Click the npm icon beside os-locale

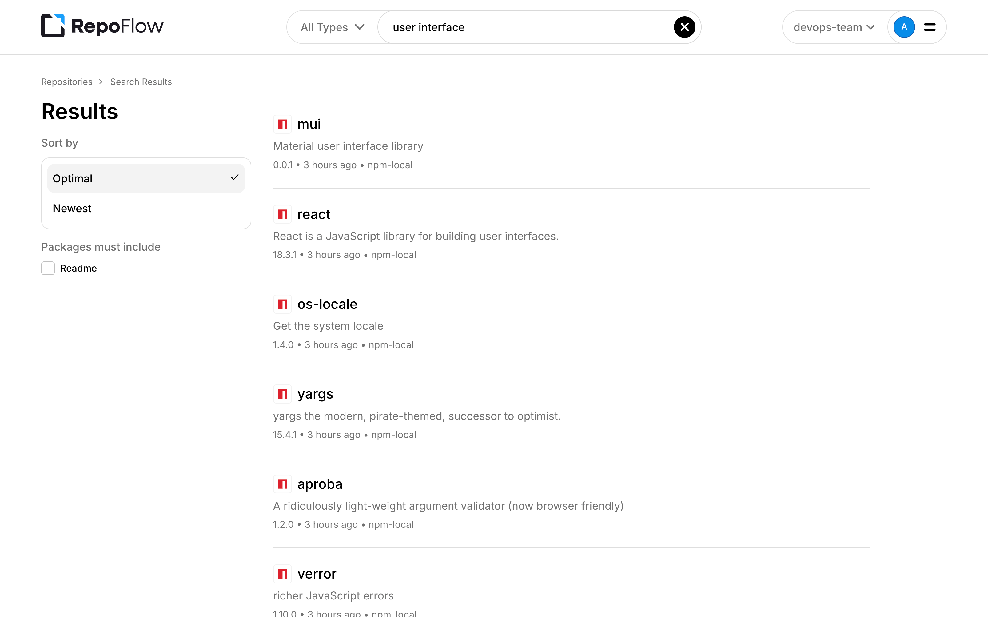pyautogui.click(x=282, y=304)
